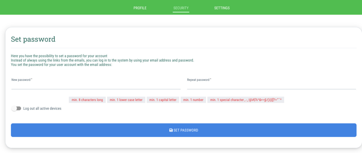Viewport: 362px width, 153px height.
Task: Click the 'min. 1 special character' requirement
Action: [246, 100]
